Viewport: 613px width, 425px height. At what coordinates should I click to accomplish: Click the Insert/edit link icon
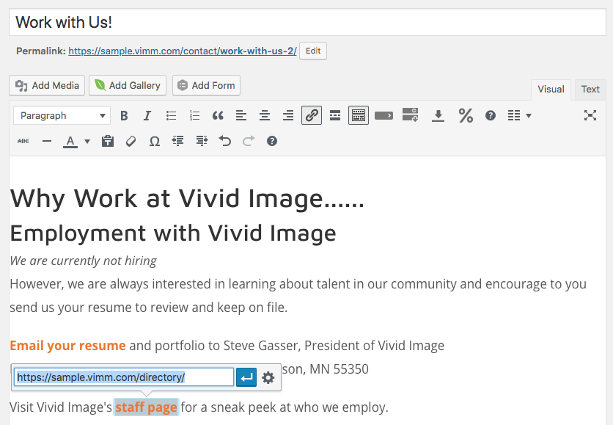(312, 115)
